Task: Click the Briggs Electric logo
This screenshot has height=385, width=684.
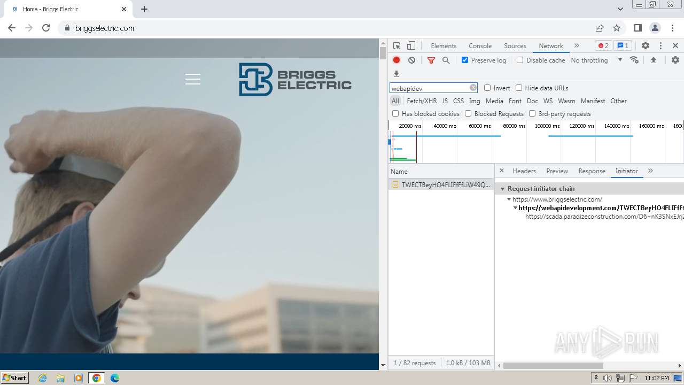Action: point(295,79)
